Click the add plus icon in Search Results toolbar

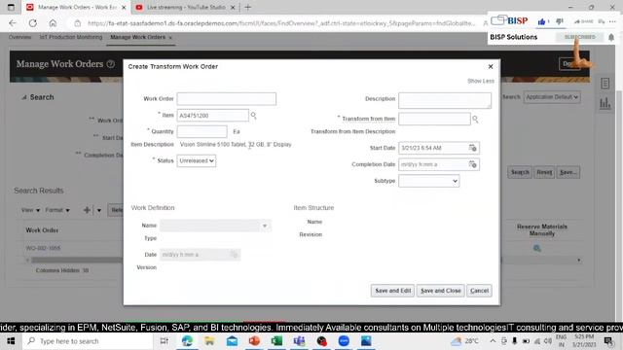coord(87,210)
